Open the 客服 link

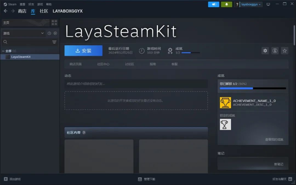(x=174, y=64)
